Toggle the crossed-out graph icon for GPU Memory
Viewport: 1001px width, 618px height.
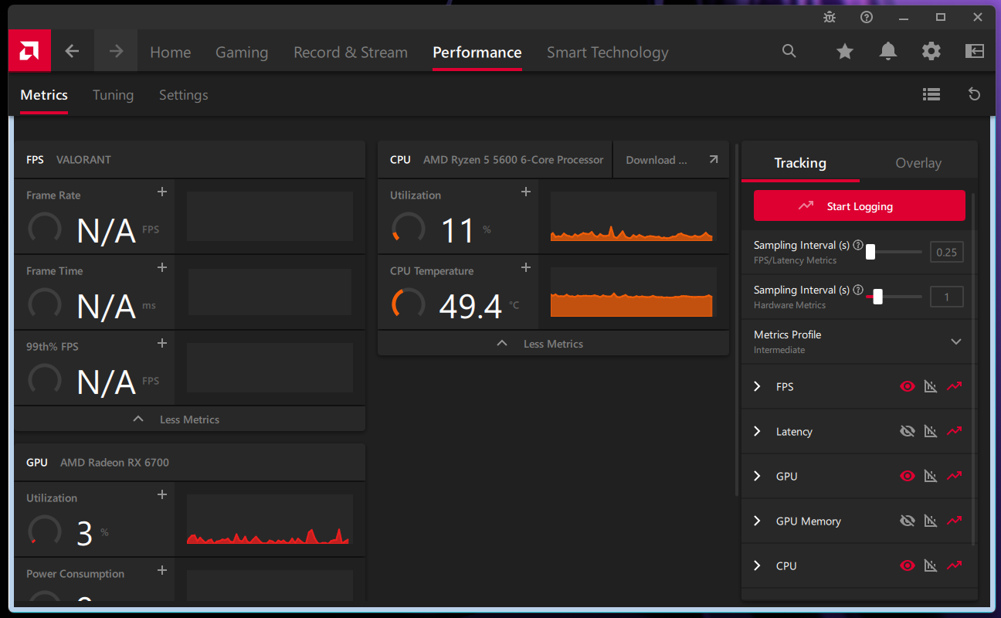931,521
